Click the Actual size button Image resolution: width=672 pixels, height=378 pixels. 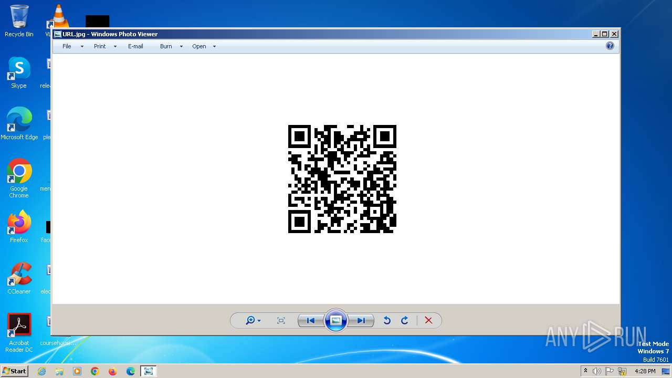[281, 320]
